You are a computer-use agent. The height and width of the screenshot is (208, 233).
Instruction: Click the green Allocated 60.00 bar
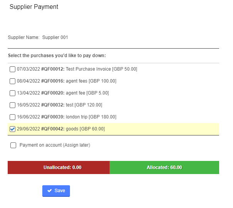(x=164, y=167)
